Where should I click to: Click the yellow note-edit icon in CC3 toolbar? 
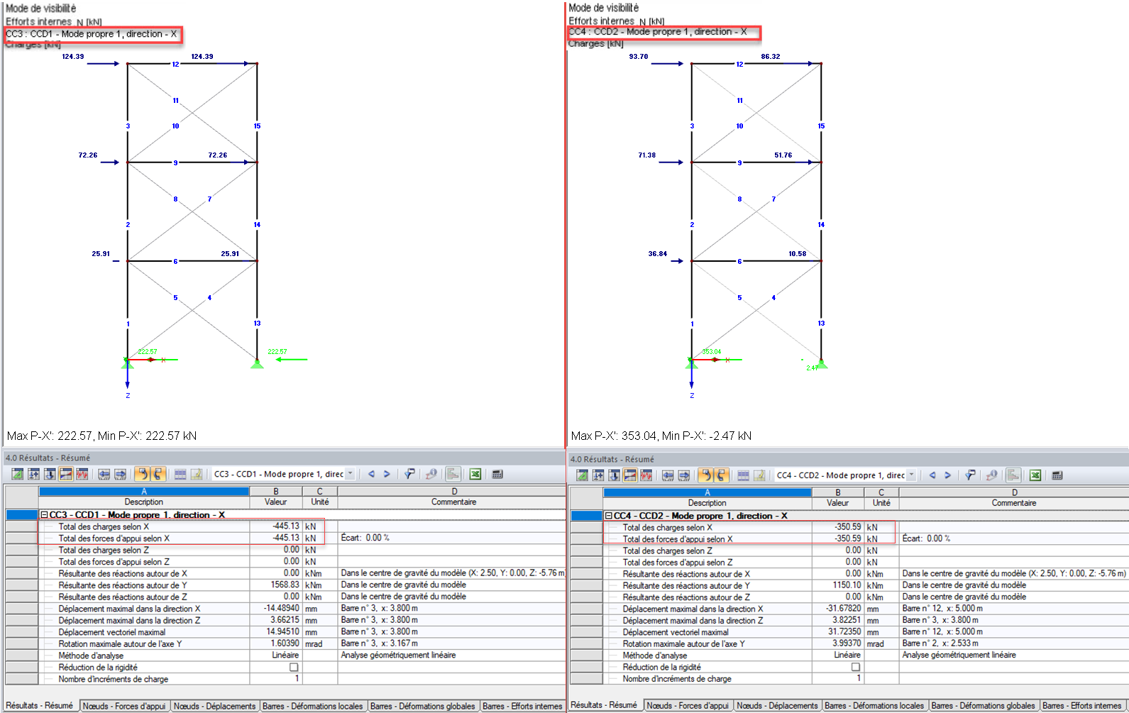(197, 474)
